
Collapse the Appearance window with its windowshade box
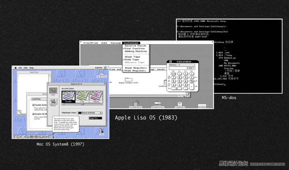pos(105,84)
